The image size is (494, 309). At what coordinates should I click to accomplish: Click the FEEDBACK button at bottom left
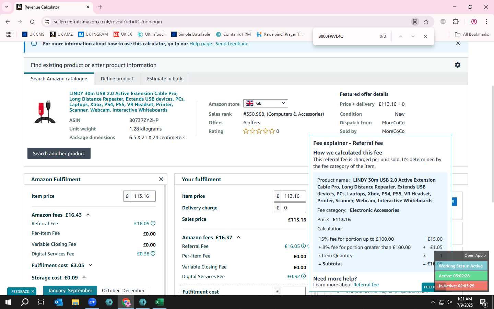tap(20, 291)
